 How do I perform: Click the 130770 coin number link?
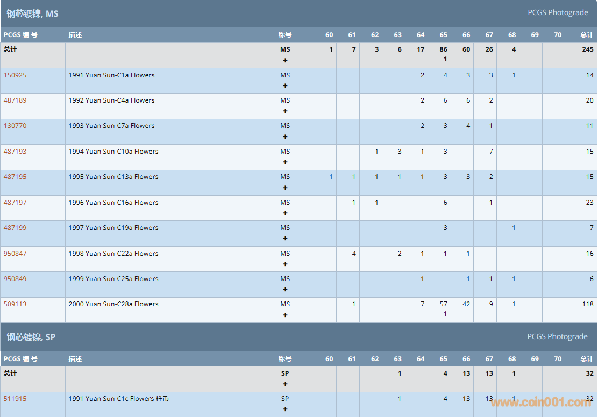[x=15, y=126]
